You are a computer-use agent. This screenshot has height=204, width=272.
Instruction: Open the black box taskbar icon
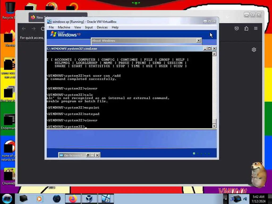23,199
